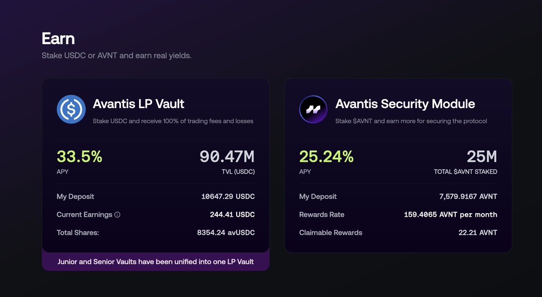Image resolution: width=542 pixels, height=297 pixels.
Task: Click the 90.47M TVL figure
Action: (x=227, y=156)
